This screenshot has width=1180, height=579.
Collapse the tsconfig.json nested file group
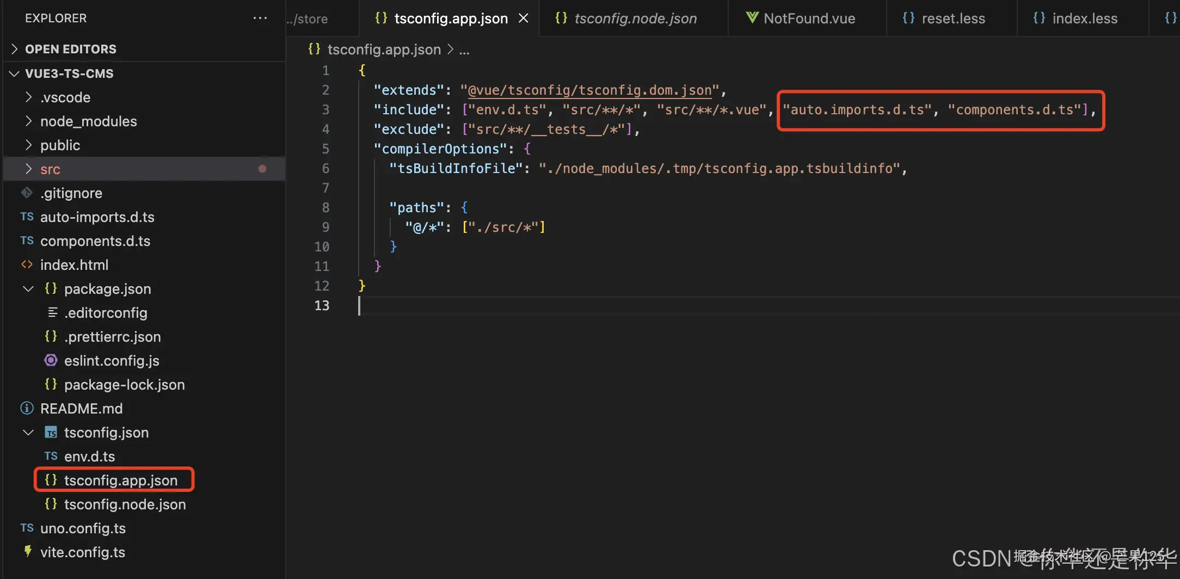coord(28,432)
